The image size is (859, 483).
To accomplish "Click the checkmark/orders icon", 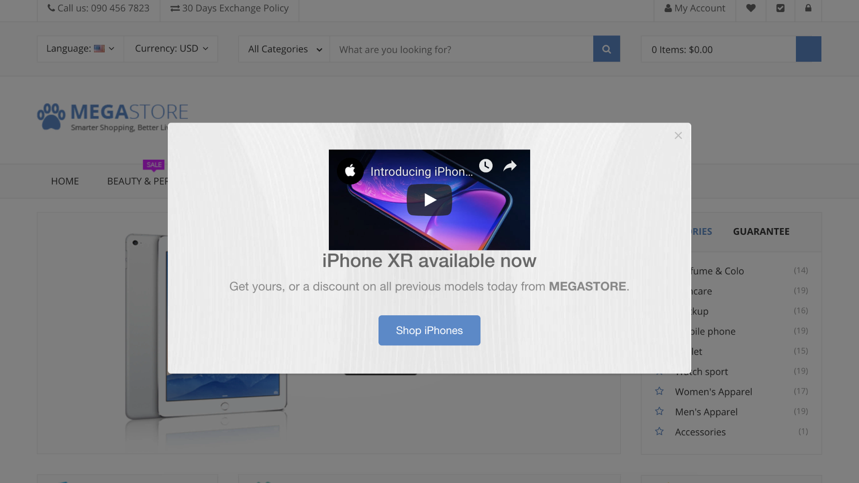I will coord(781,8).
